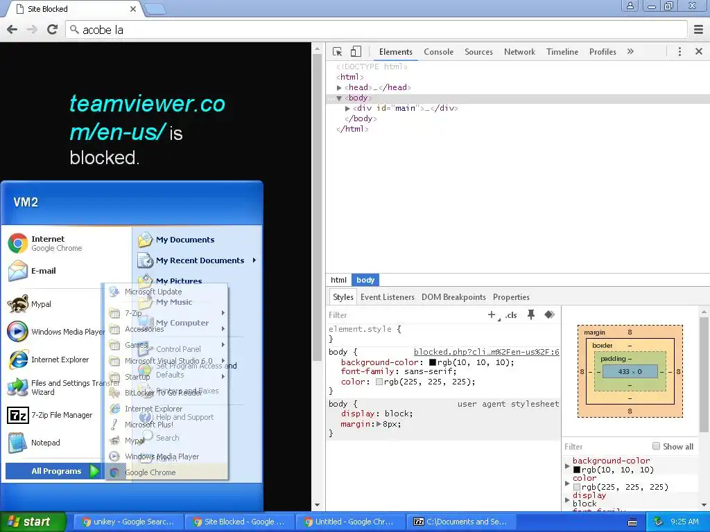This screenshot has height=532, width=710.
Task: Click color swatch for rgb(225, 225, 225) in body rule
Action: 379,382
